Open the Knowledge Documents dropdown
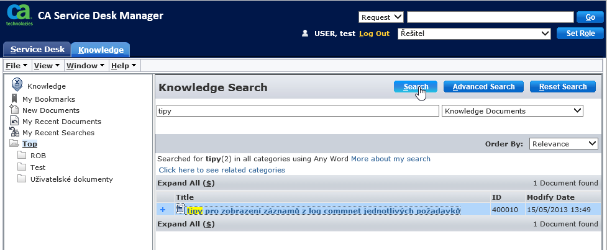The height and width of the screenshot is (250, 607). point(512,111)
